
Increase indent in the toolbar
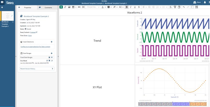tap(154, 7)
